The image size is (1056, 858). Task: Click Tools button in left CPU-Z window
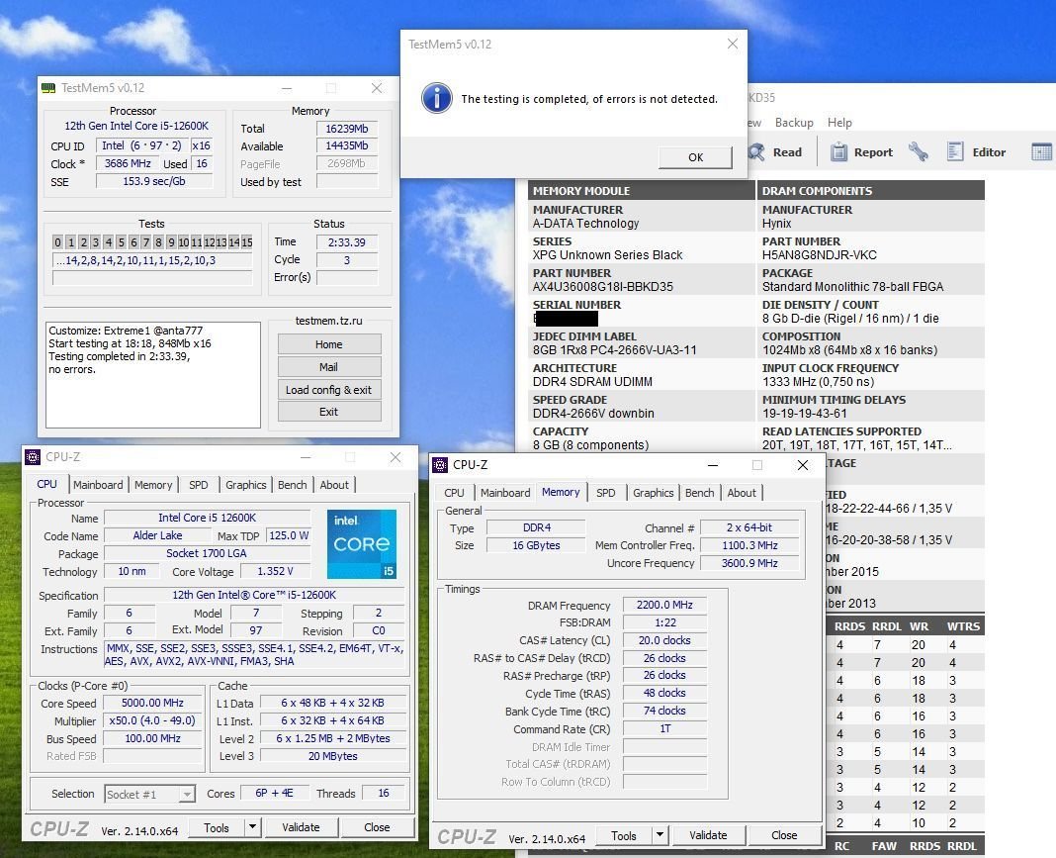pos(217,827)
